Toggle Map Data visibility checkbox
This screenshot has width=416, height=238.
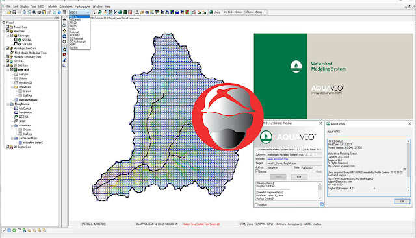pos(7,31)
